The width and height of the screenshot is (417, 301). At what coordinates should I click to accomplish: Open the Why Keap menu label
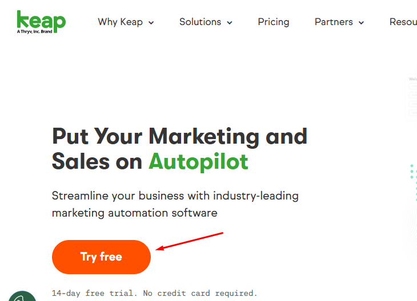click(120, 22)
